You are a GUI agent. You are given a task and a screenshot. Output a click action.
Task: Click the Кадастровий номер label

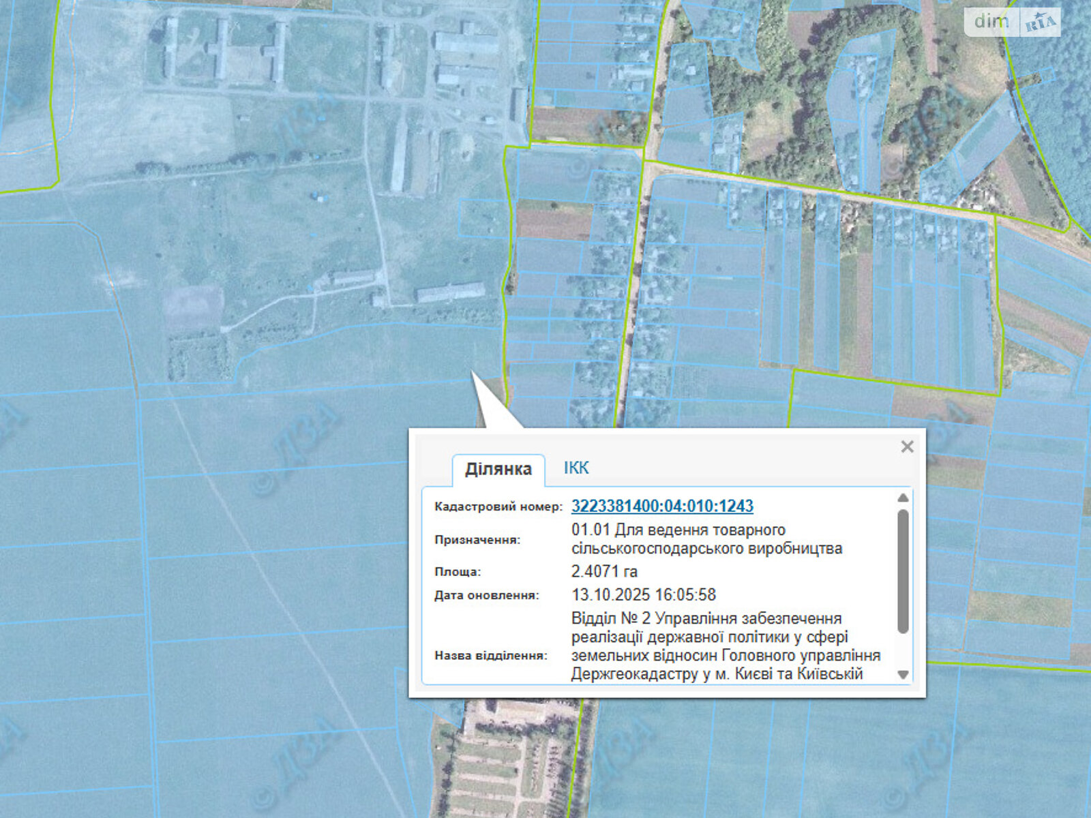[x=498, y=507]
